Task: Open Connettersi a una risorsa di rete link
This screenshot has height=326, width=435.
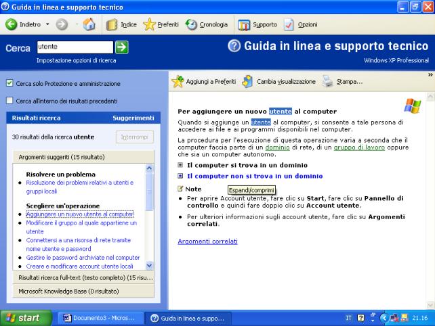Action: click(78, 244)
